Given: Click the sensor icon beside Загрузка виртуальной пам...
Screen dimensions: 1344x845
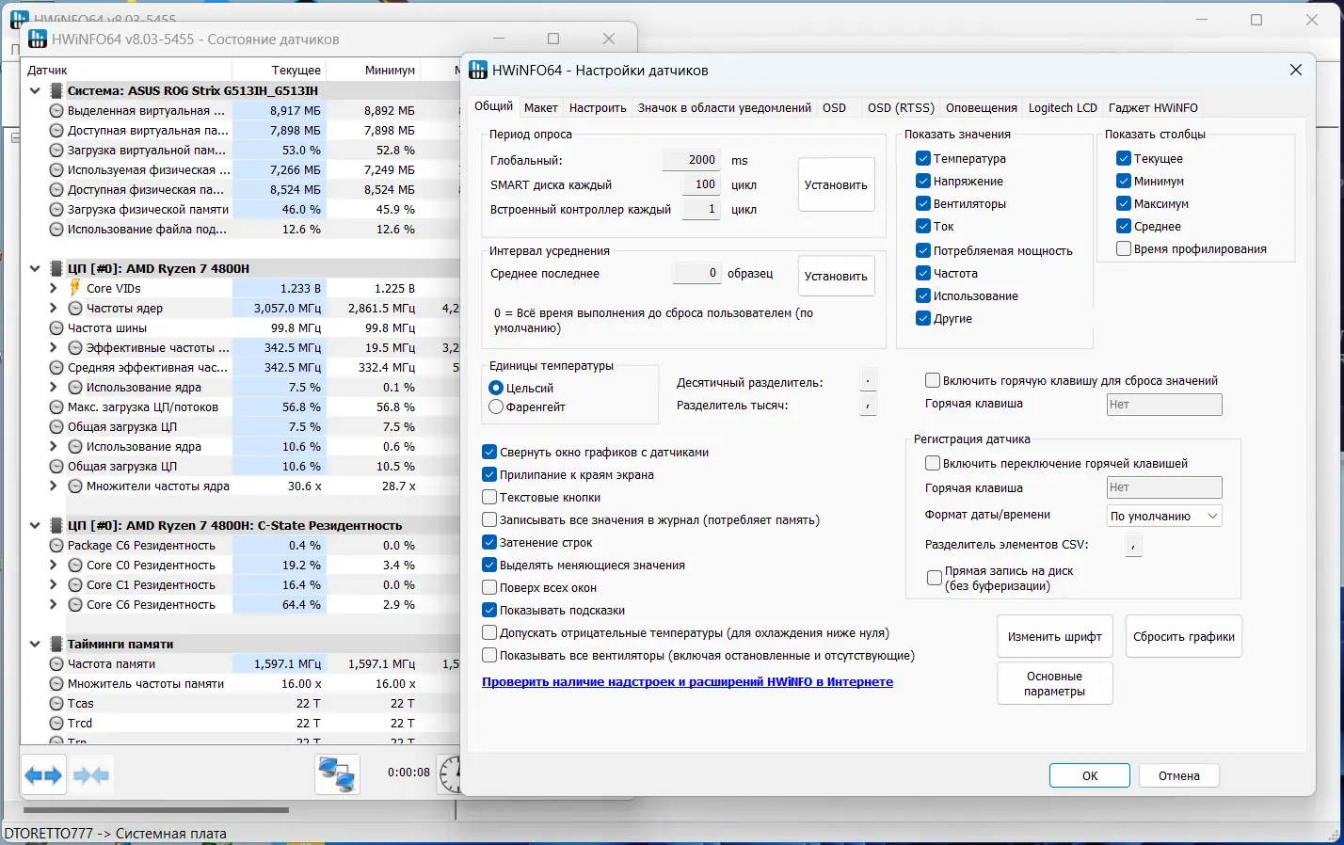Looking at the screenshot, I should coord(56,151).
